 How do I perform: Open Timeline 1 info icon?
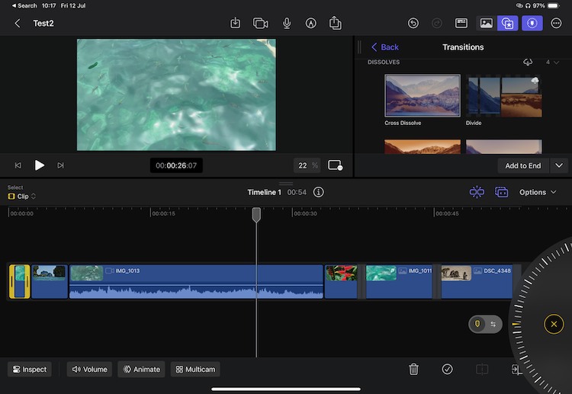coord(318,192)
